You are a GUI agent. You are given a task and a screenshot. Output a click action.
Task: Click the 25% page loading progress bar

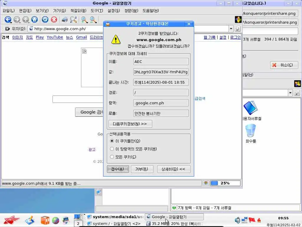point(225,183)
